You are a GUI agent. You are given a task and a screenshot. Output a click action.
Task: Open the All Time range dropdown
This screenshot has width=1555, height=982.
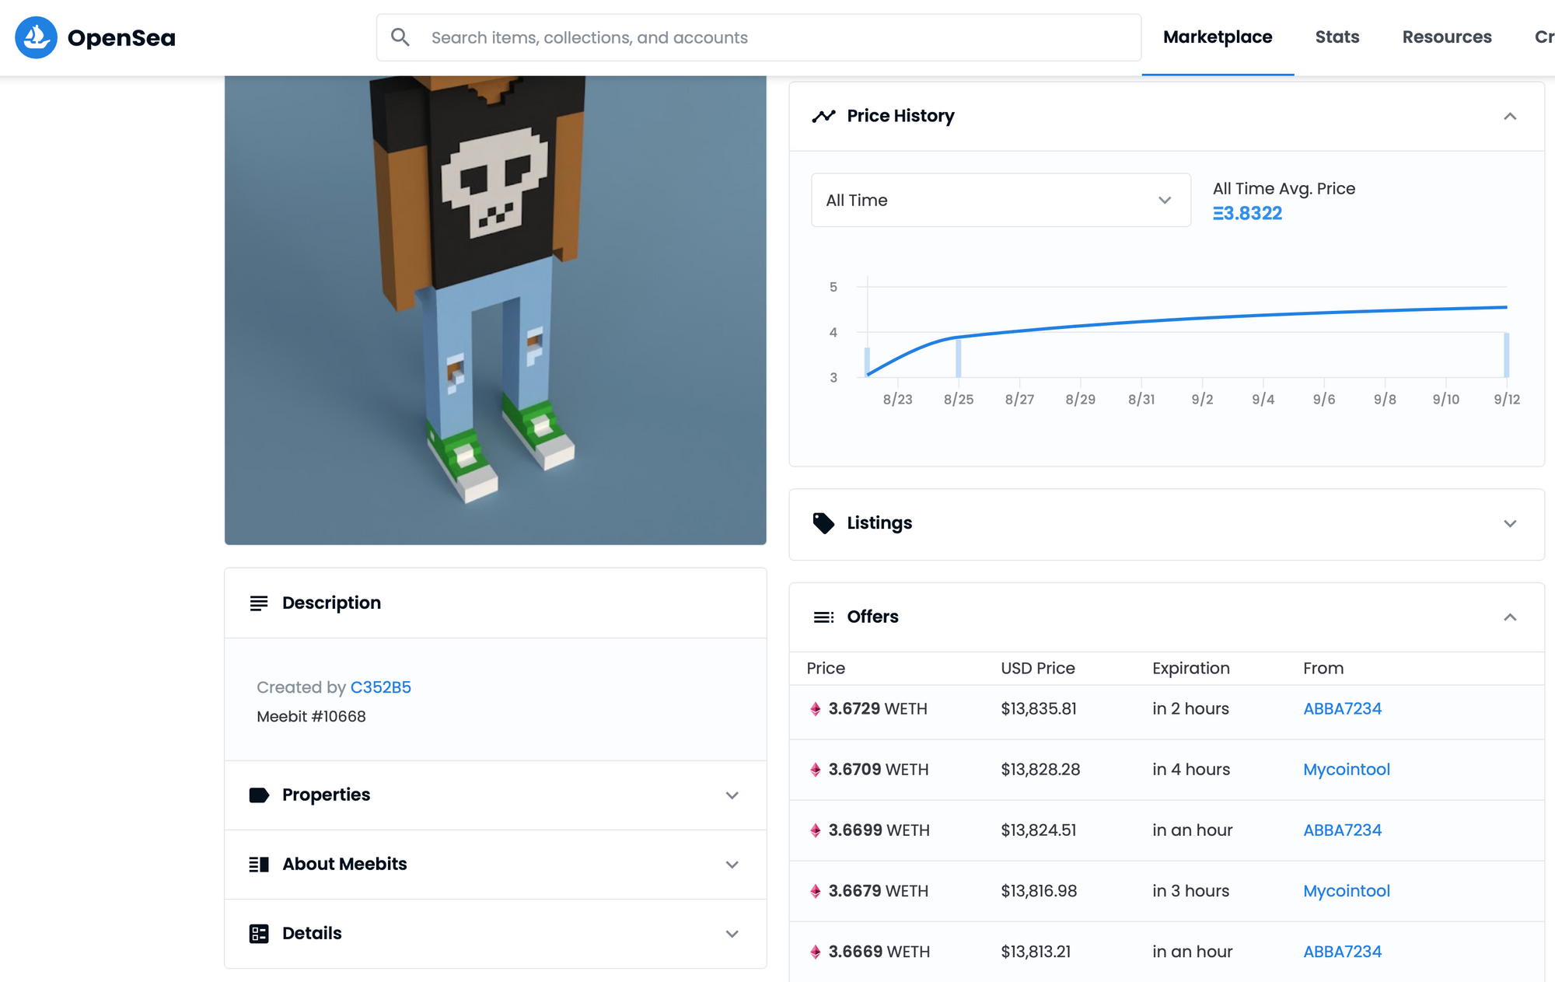pyautogui.click(x=1000, y=201)
